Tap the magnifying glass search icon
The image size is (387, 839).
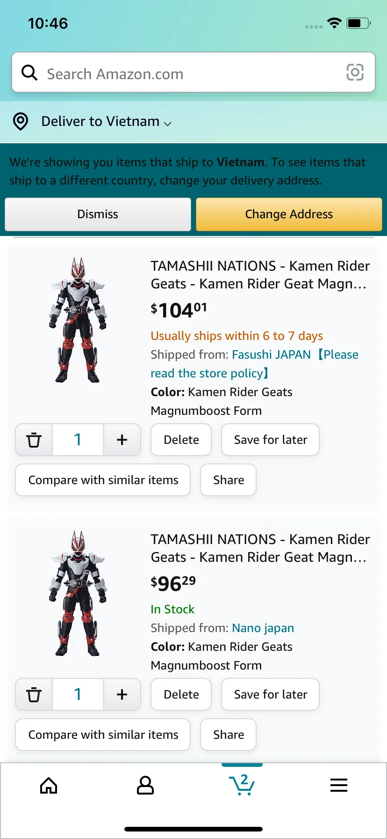click(x=29, y=73)
